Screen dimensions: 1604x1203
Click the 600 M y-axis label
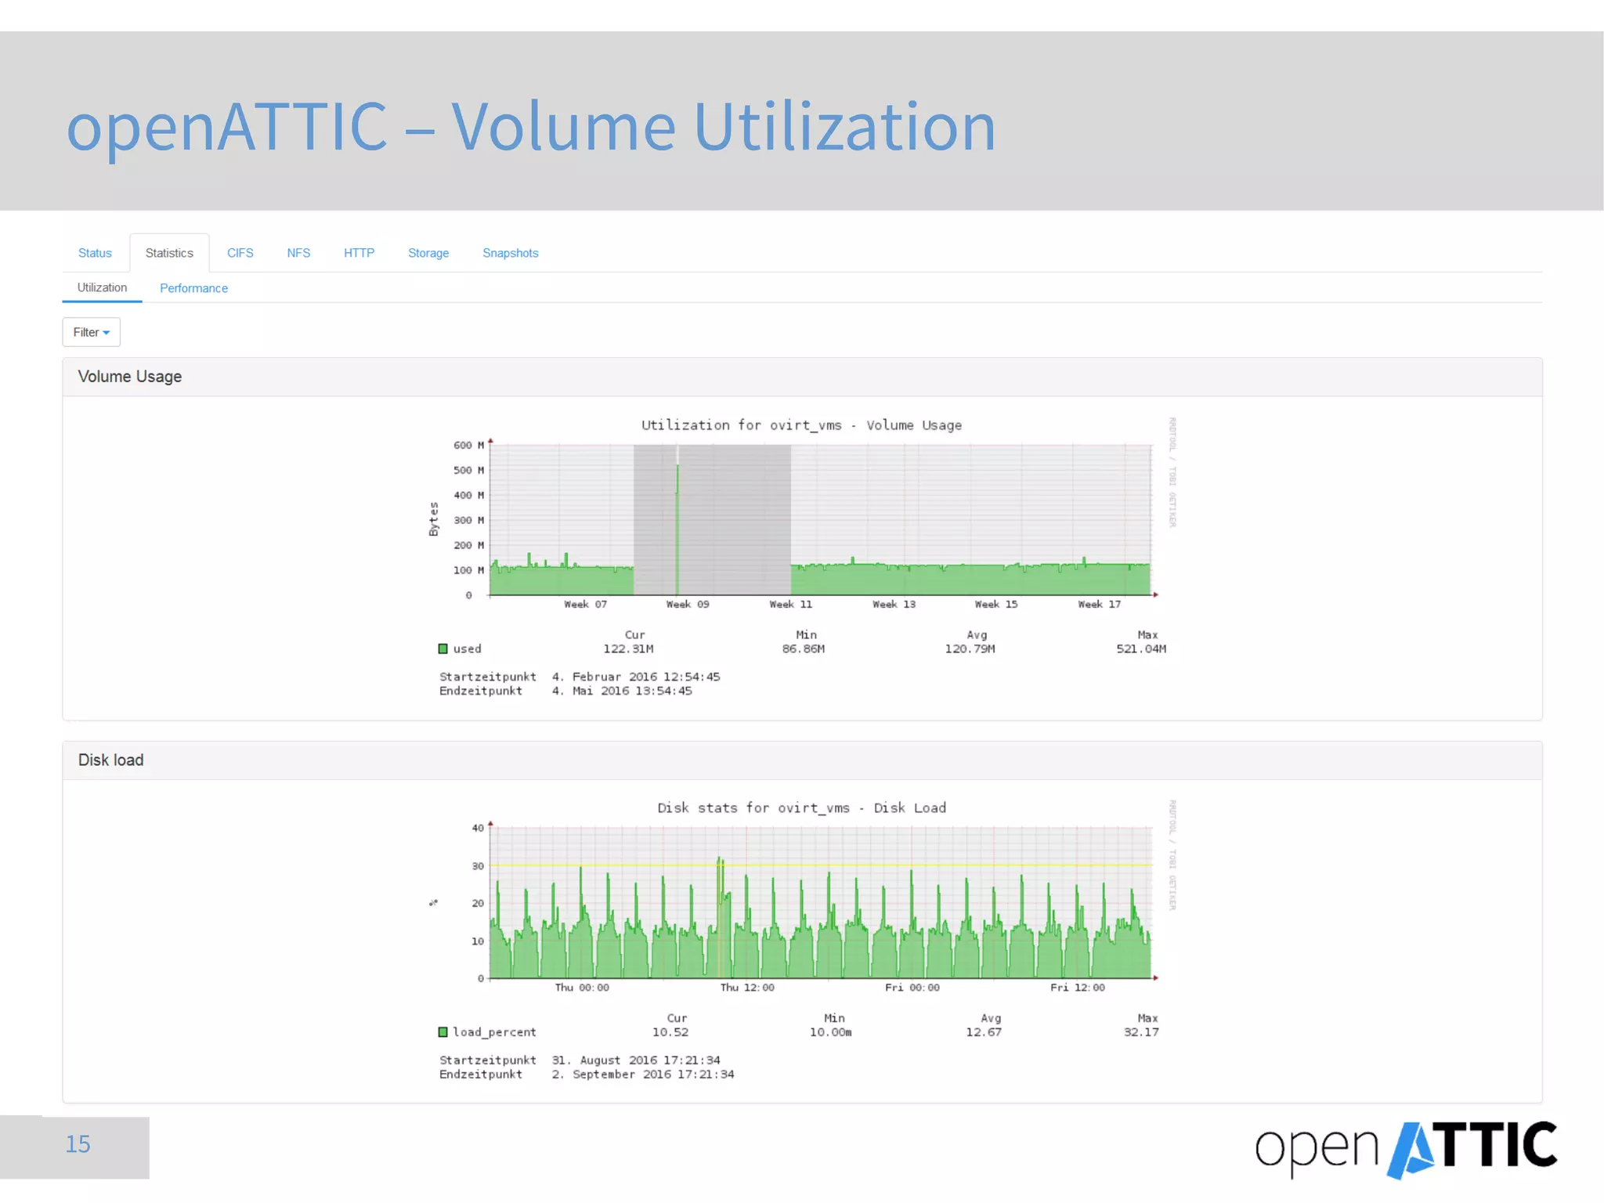click(x=468, y=445)
